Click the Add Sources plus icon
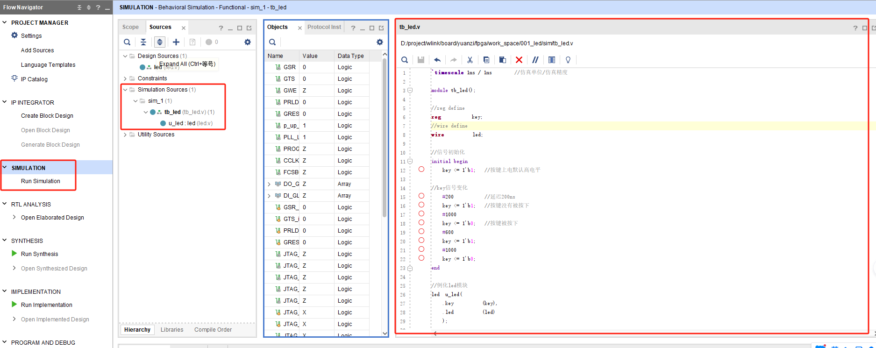 [x=176, y=42]
